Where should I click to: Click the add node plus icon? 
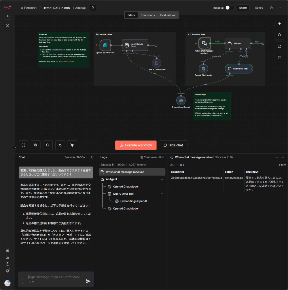click(x=279, y=24)
